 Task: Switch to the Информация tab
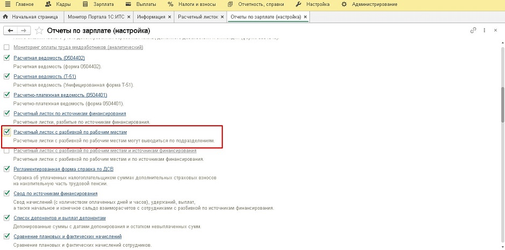click(151, 17)
